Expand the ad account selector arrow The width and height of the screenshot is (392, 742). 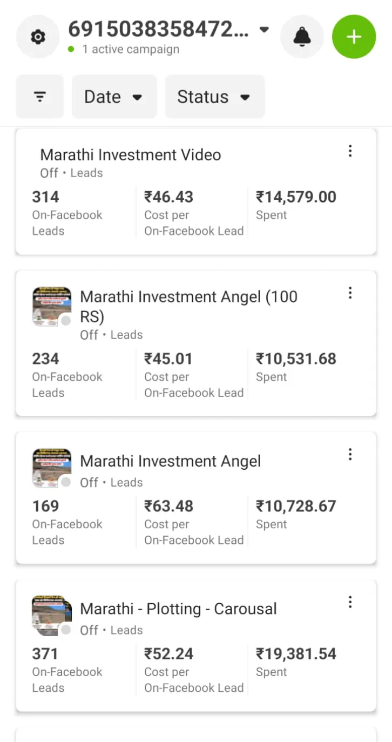[x=264, y=29]
